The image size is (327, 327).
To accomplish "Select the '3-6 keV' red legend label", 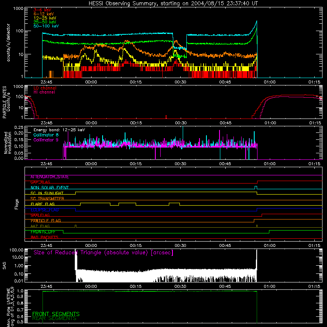I will coord(42,10).
